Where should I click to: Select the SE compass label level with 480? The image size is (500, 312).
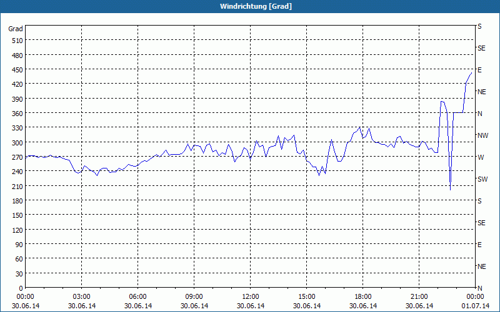[481, 48]
